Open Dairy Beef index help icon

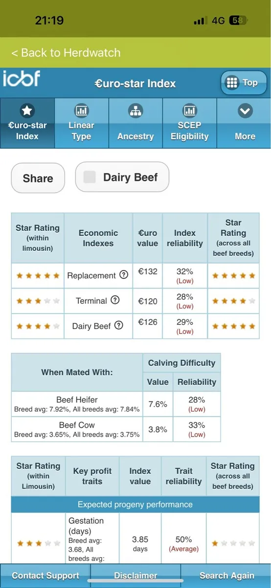[119, 325]
